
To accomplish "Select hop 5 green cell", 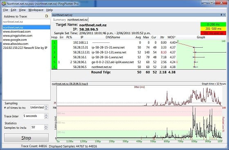I will (54, 62).
